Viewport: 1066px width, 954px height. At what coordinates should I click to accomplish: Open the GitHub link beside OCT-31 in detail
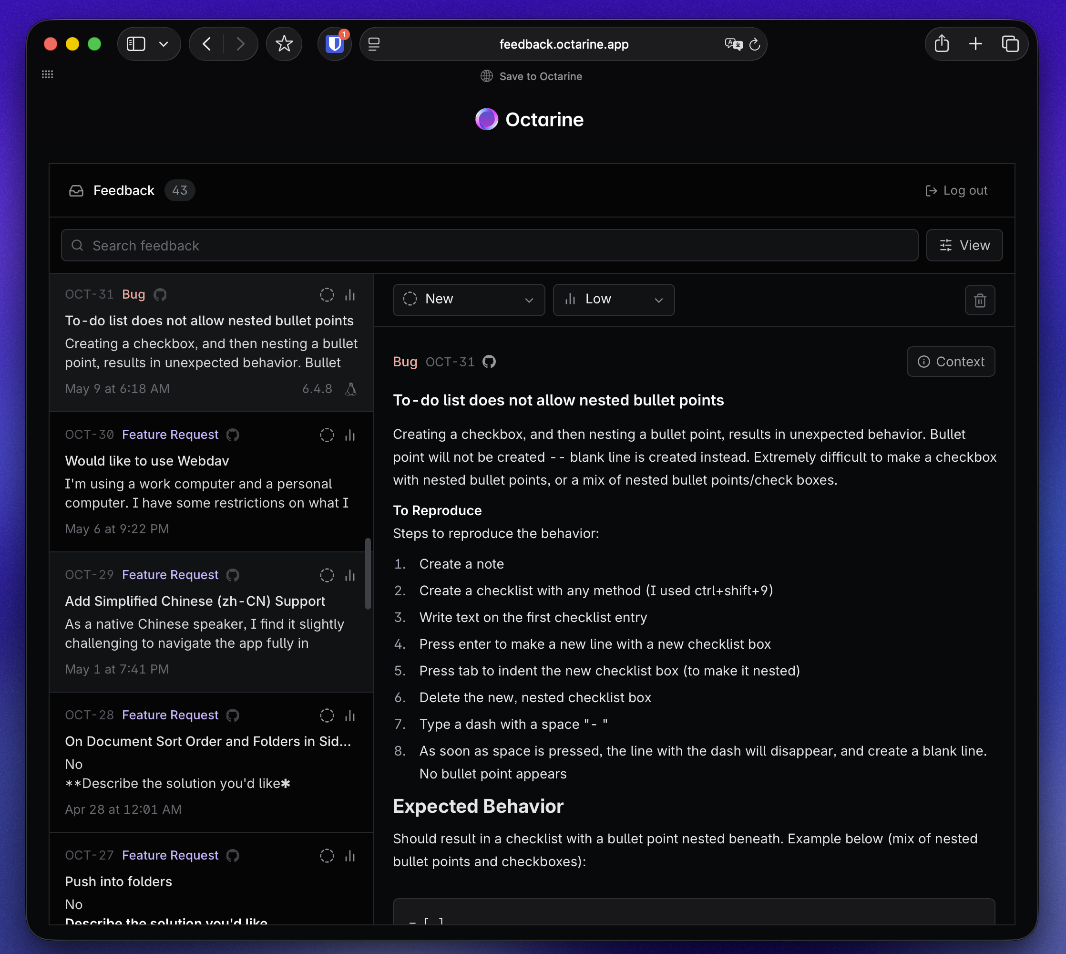click(x=489, y=362)
